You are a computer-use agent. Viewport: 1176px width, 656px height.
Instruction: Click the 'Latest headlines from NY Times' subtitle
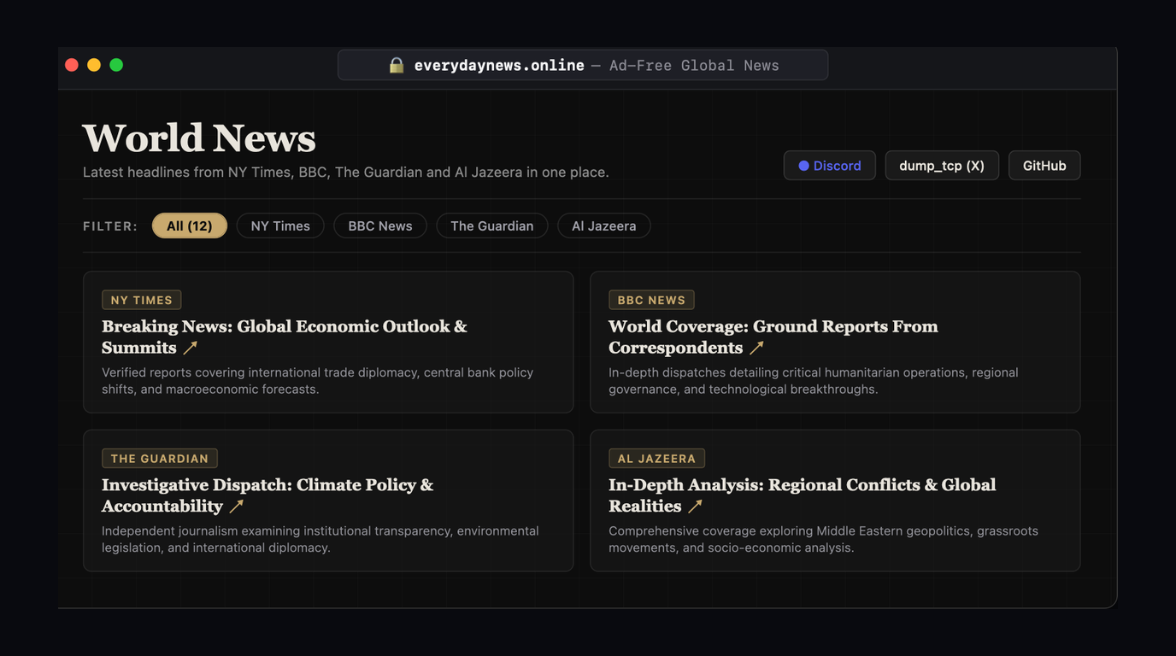(346, 172)
